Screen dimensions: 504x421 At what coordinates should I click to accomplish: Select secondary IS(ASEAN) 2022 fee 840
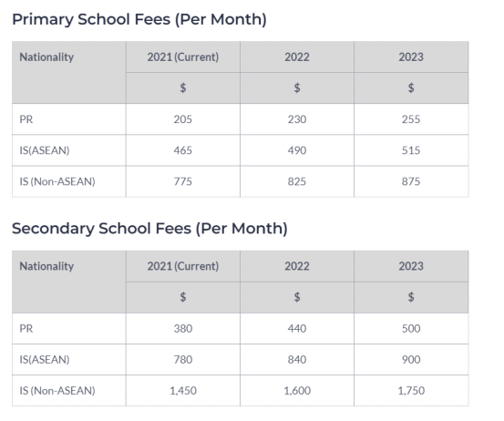click(x=297, y=359)
